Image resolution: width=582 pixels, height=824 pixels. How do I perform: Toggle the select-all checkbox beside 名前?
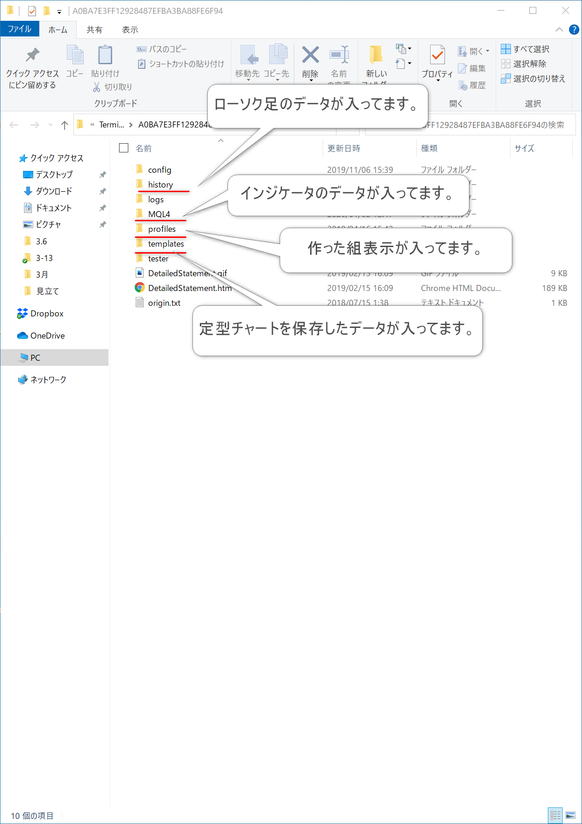pos(124,148)
